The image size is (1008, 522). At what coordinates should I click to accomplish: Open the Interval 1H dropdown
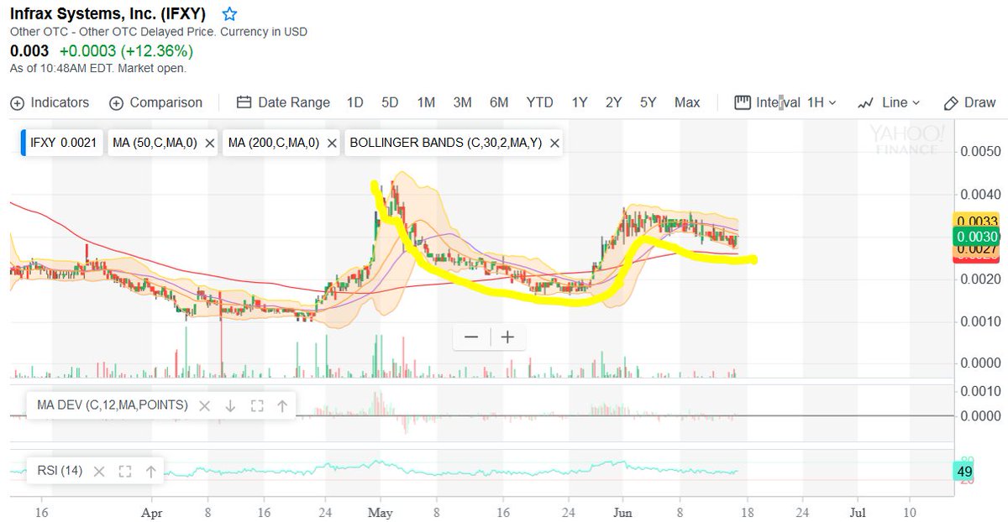[x=785, y=102]
